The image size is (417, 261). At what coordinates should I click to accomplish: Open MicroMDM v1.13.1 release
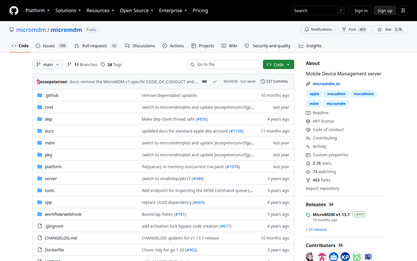point(331,215)
